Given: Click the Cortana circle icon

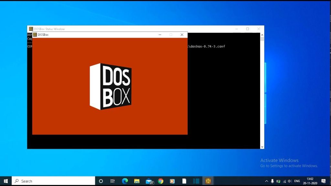Looking at the screenshot, I should [101, 181].
